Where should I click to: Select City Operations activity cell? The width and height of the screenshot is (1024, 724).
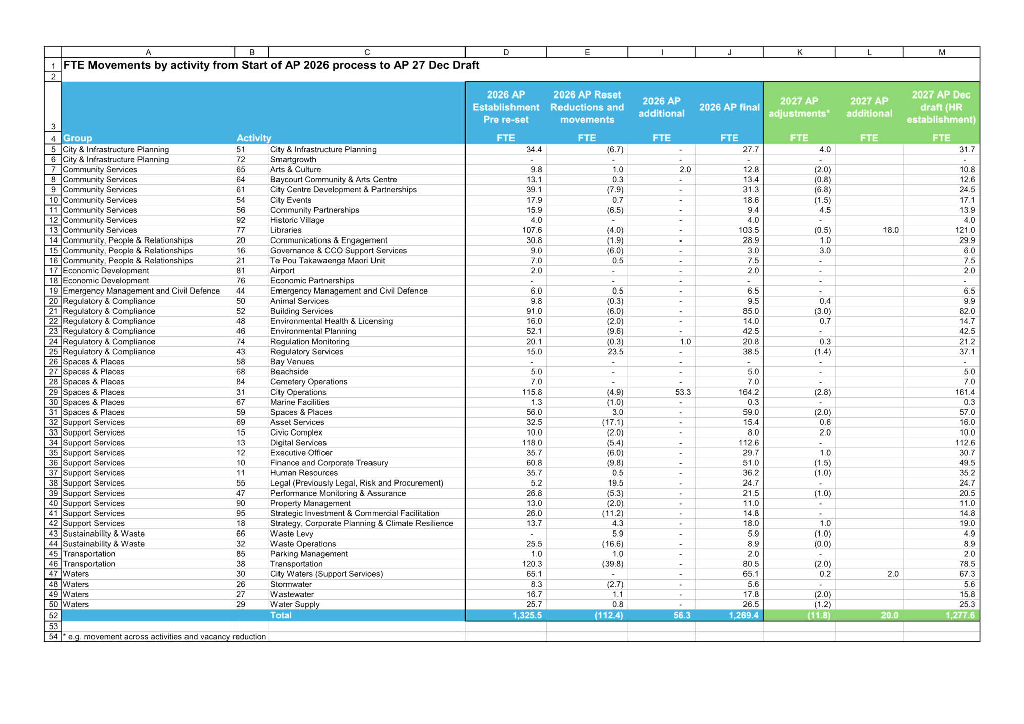coord(298,392)
